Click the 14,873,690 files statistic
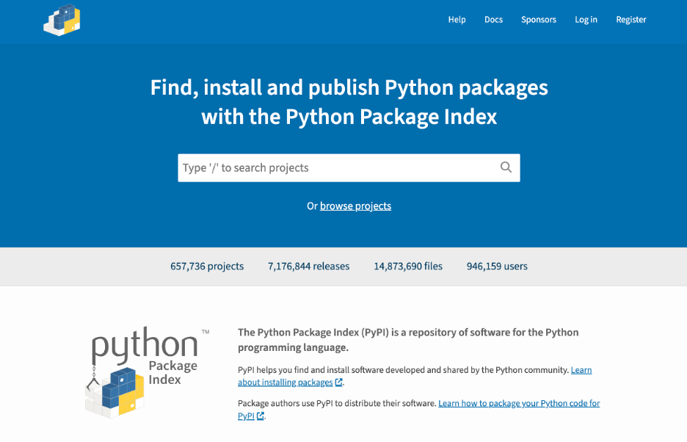The height and width of the screenshot is (442, 687). (408, 267)
